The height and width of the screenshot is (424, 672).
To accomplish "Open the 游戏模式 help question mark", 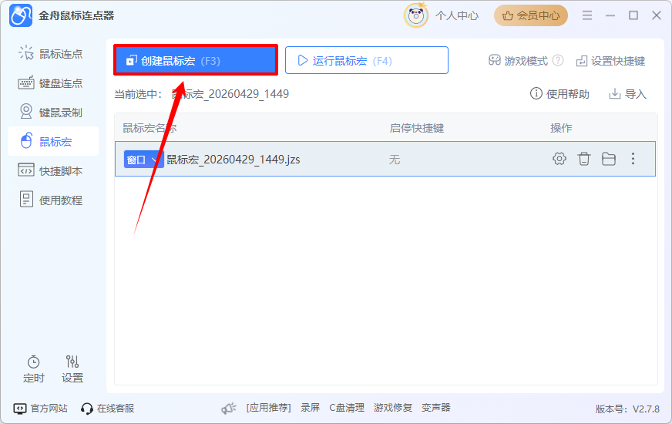I will (558, 60).
